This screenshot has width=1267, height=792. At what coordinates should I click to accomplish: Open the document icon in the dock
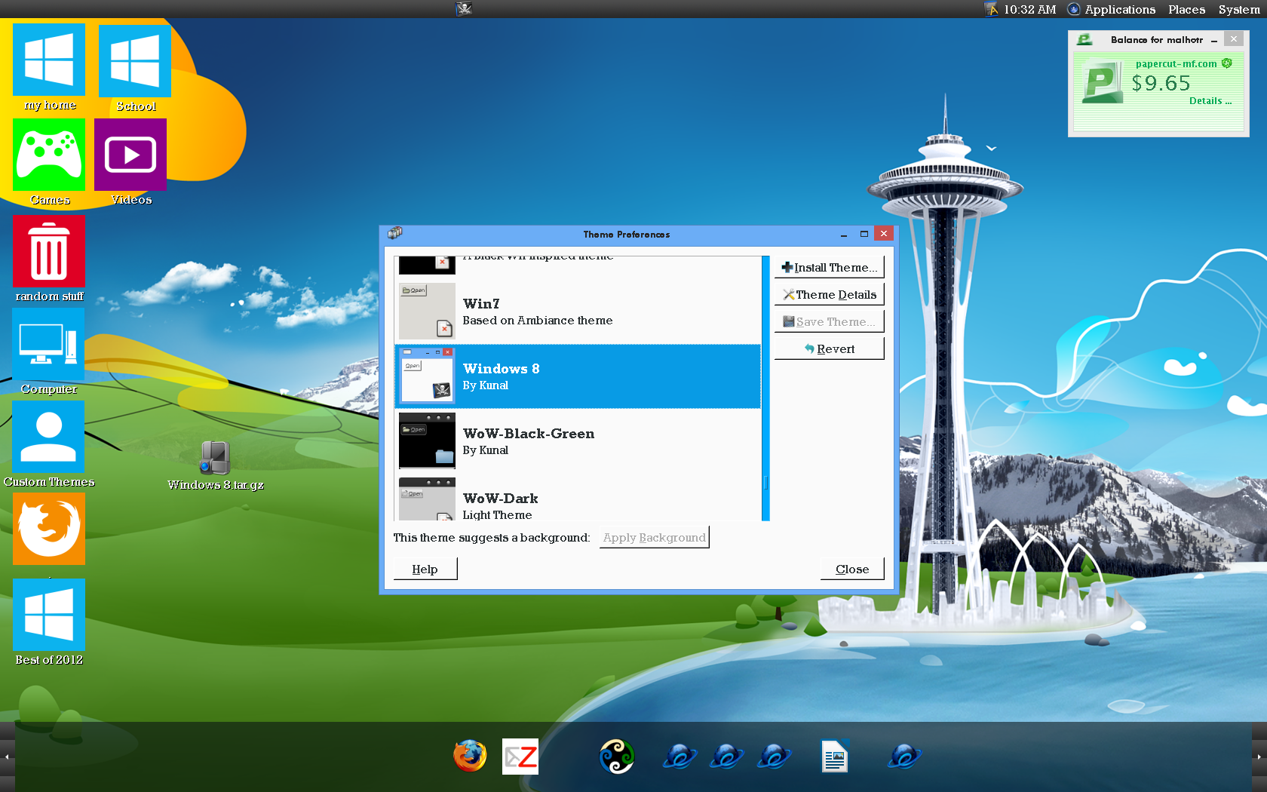click(x=835, y=757)
